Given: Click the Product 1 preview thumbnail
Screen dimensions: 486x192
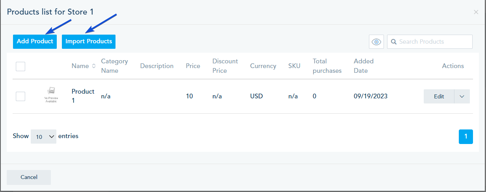Looking at the screenshot, I should pos(50,95).
